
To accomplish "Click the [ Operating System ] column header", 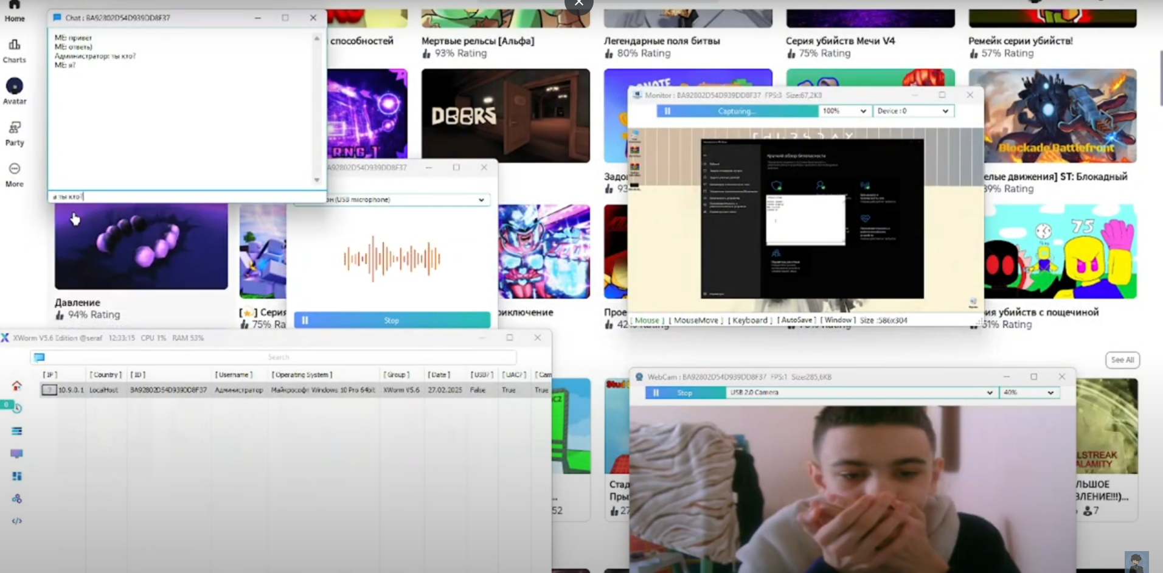I will pyautogui.click(x=302, y=375).
